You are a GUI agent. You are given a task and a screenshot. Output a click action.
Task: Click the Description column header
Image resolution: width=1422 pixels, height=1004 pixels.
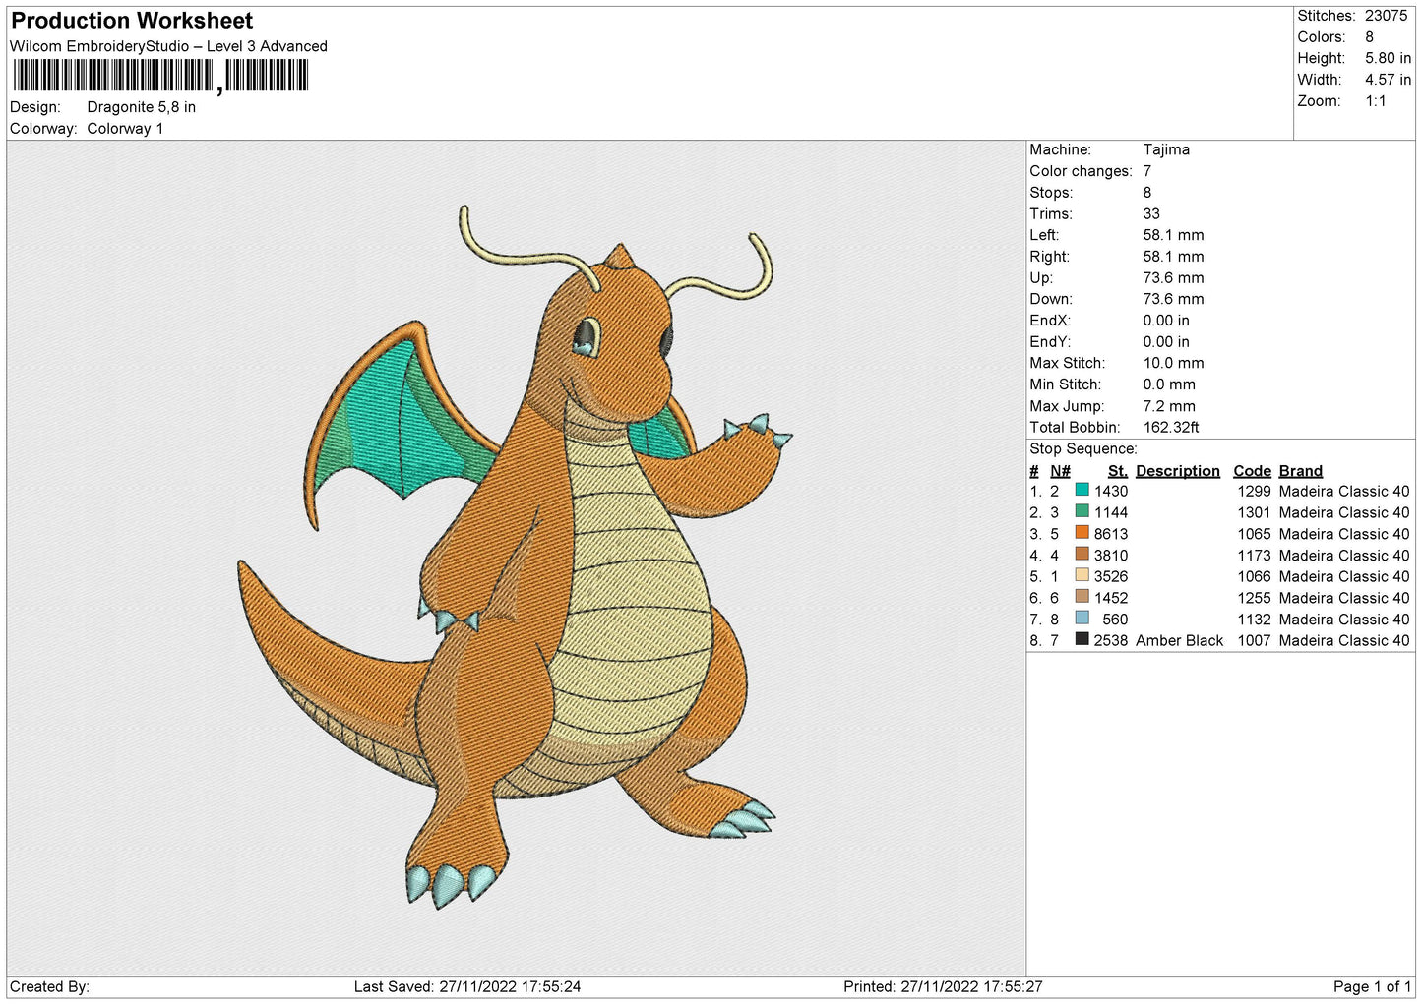pos(1177,471)
